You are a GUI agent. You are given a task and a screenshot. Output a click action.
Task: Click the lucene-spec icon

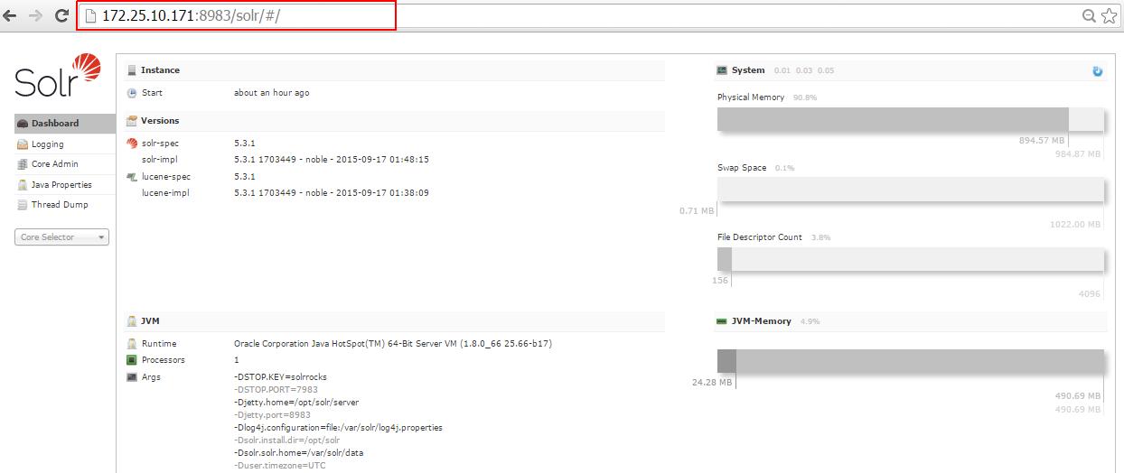coord(132,177)
